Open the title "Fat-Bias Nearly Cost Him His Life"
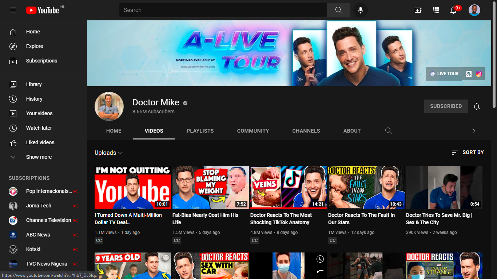This screenshot has height=279, width=497. tap(206, 219)
